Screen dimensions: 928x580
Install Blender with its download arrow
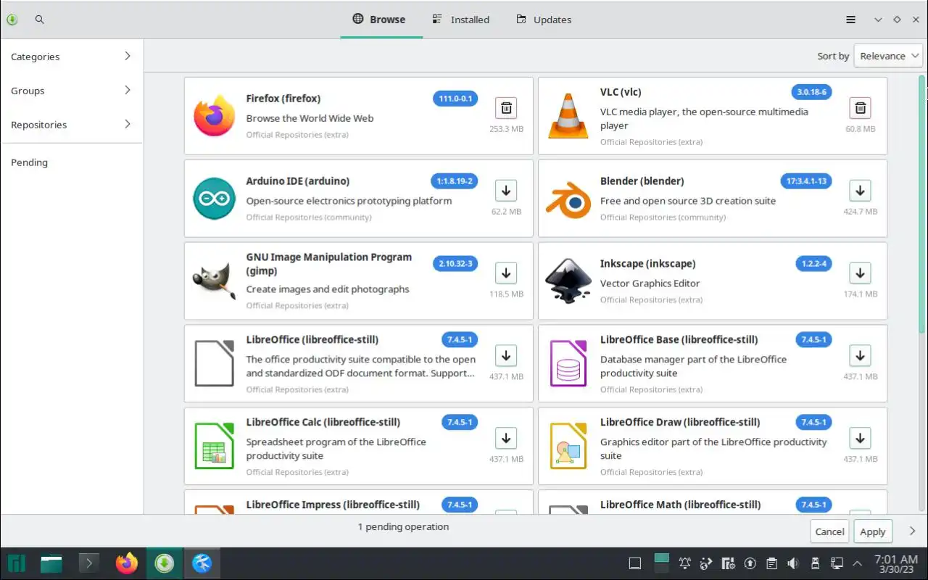coord(860,191)
